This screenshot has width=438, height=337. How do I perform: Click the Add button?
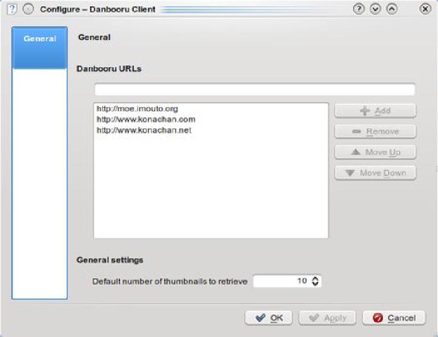coord(375,111)
